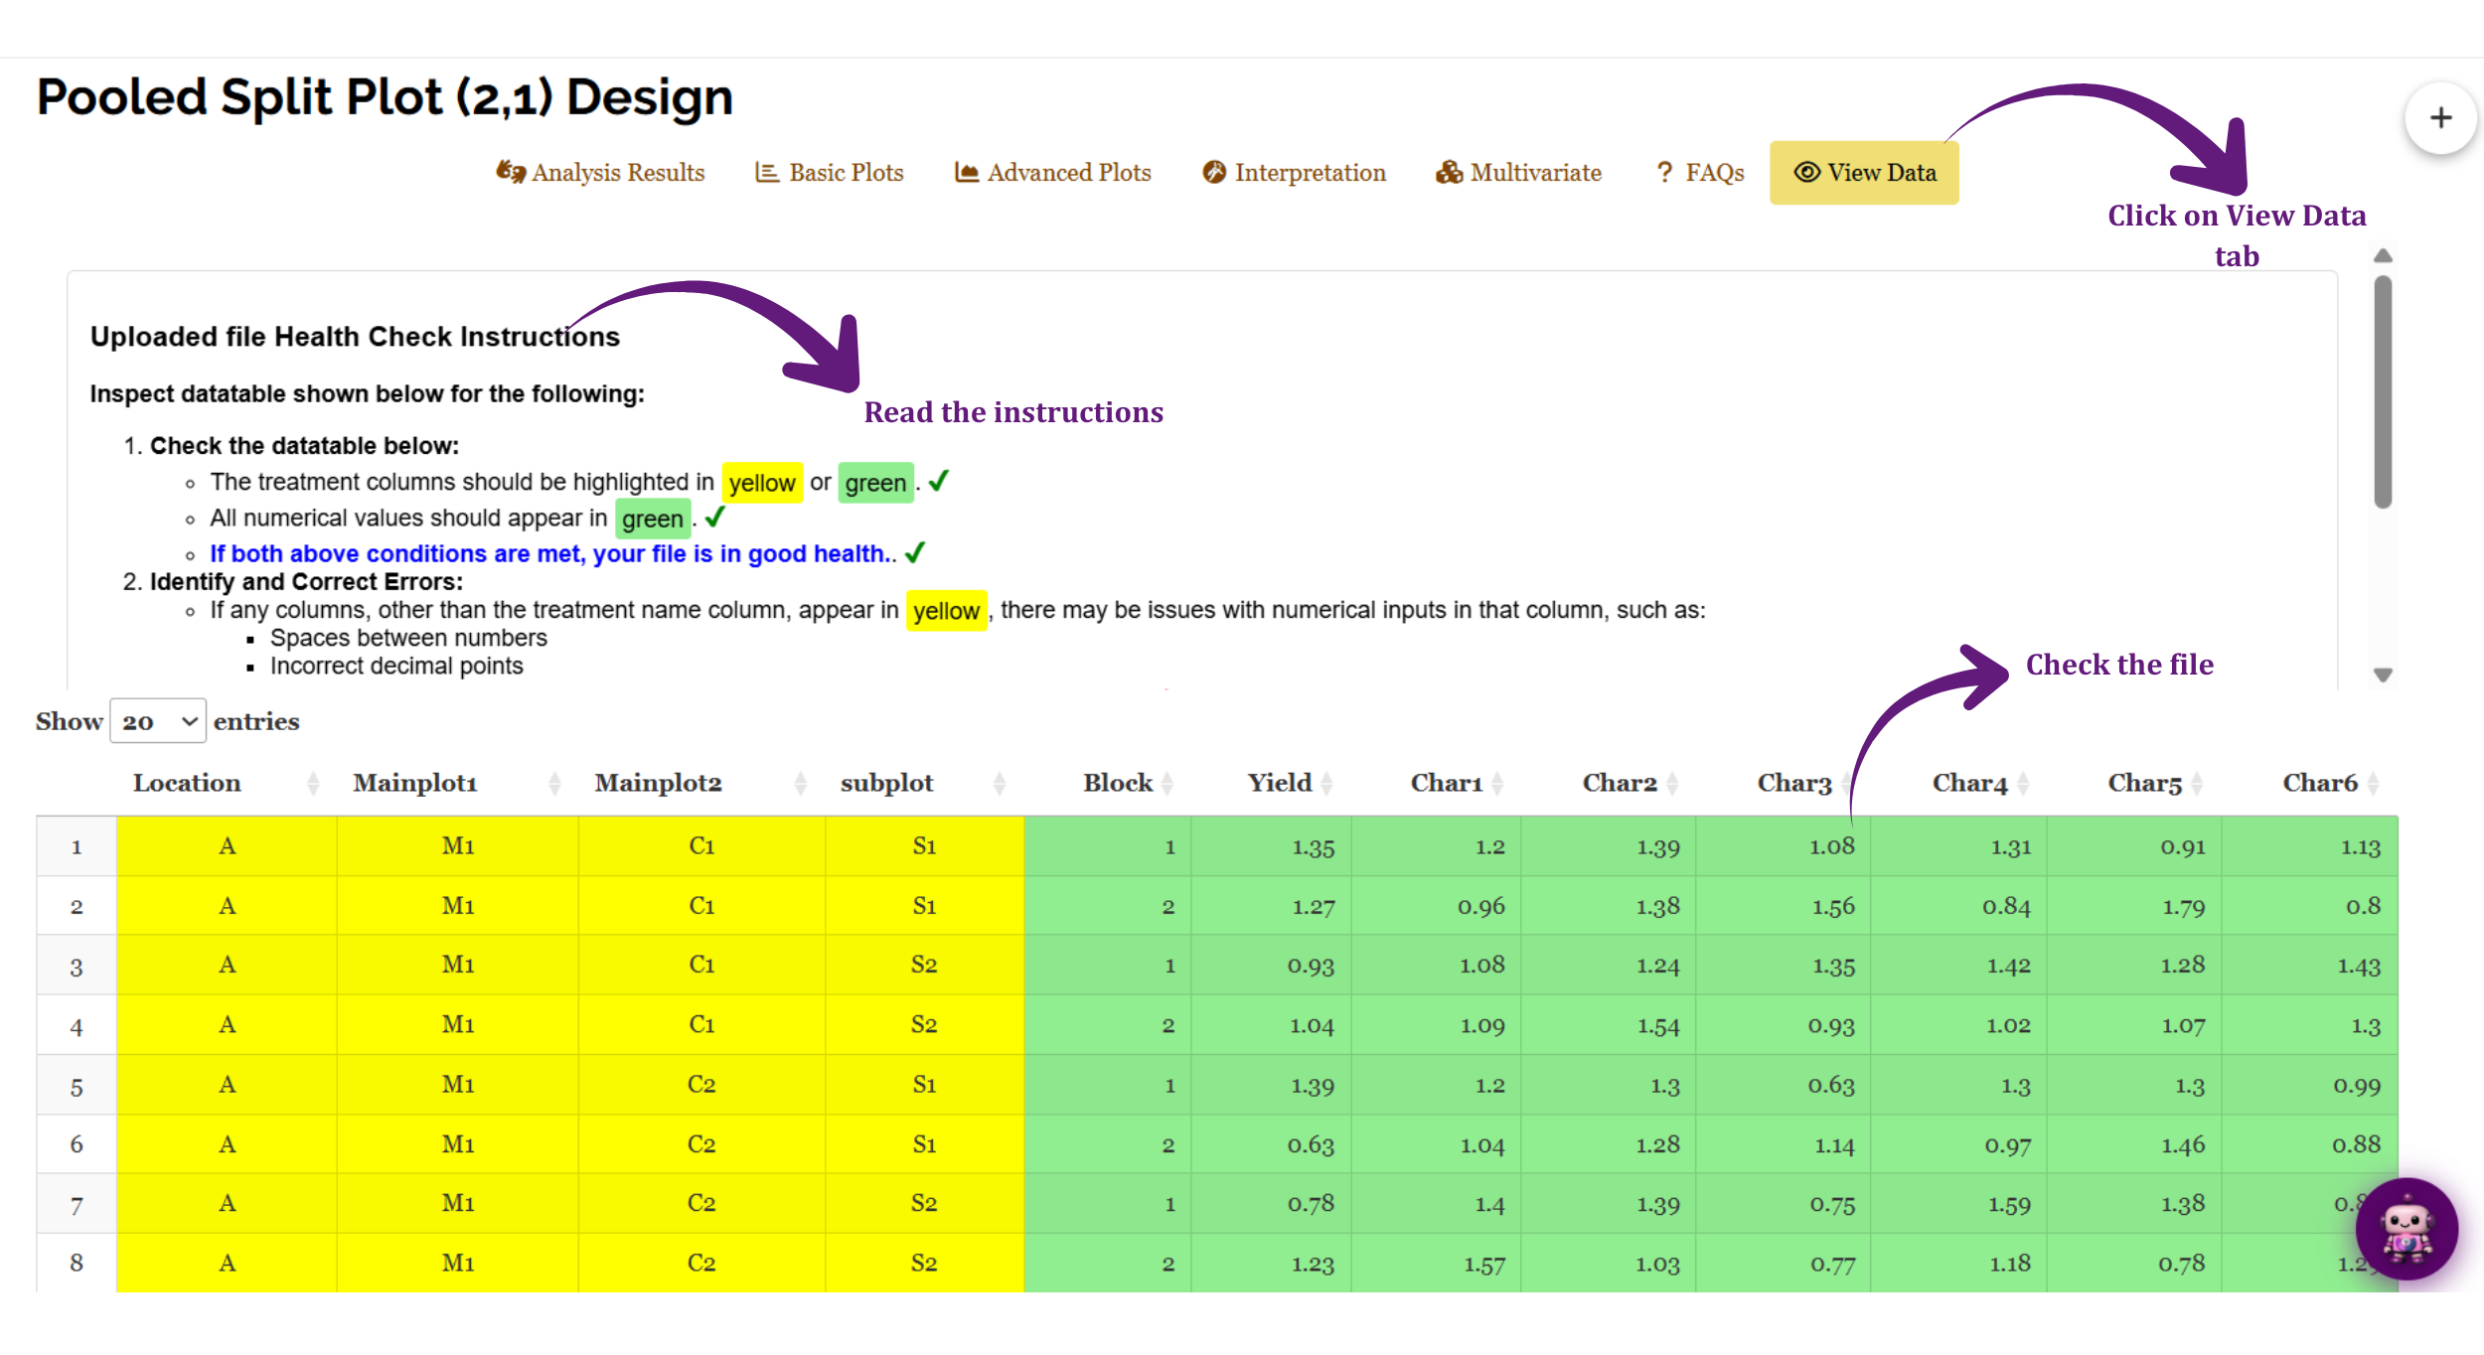Open the Advanced Plots tab
The image size is (2484, 1355).
click(1053, 173)
